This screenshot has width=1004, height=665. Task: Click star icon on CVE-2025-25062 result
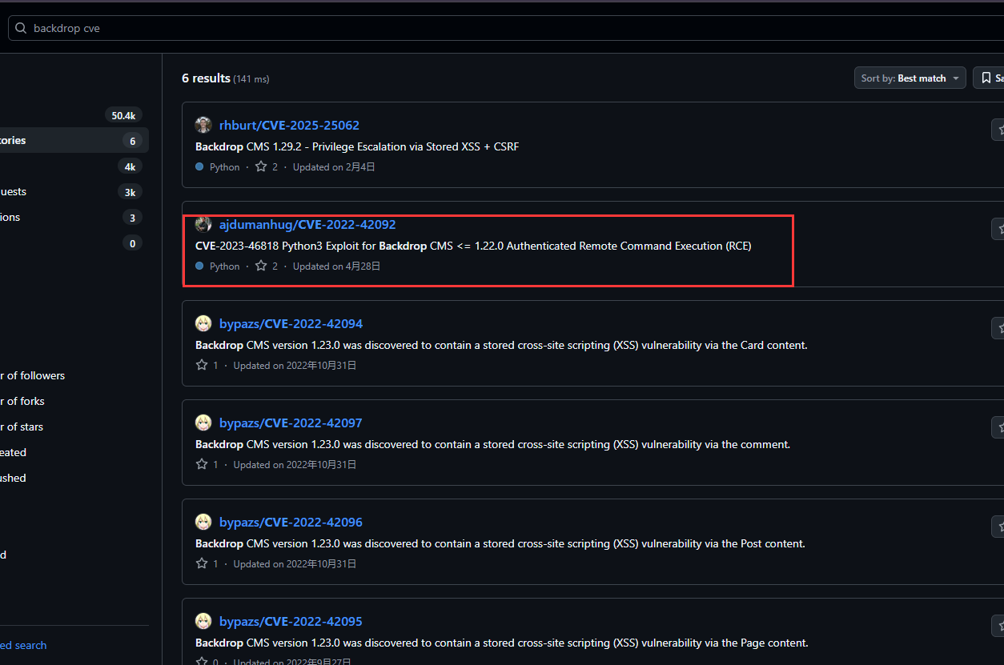point(261,166)
